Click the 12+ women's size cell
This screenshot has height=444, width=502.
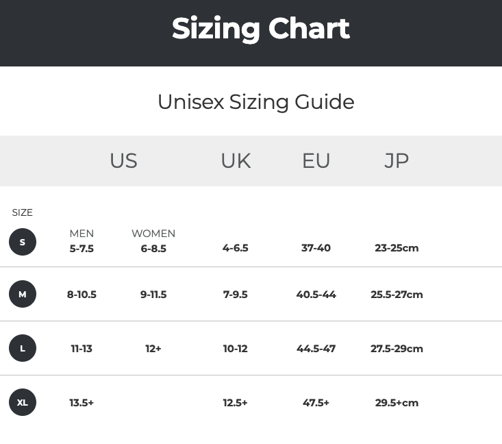point(153,348)
